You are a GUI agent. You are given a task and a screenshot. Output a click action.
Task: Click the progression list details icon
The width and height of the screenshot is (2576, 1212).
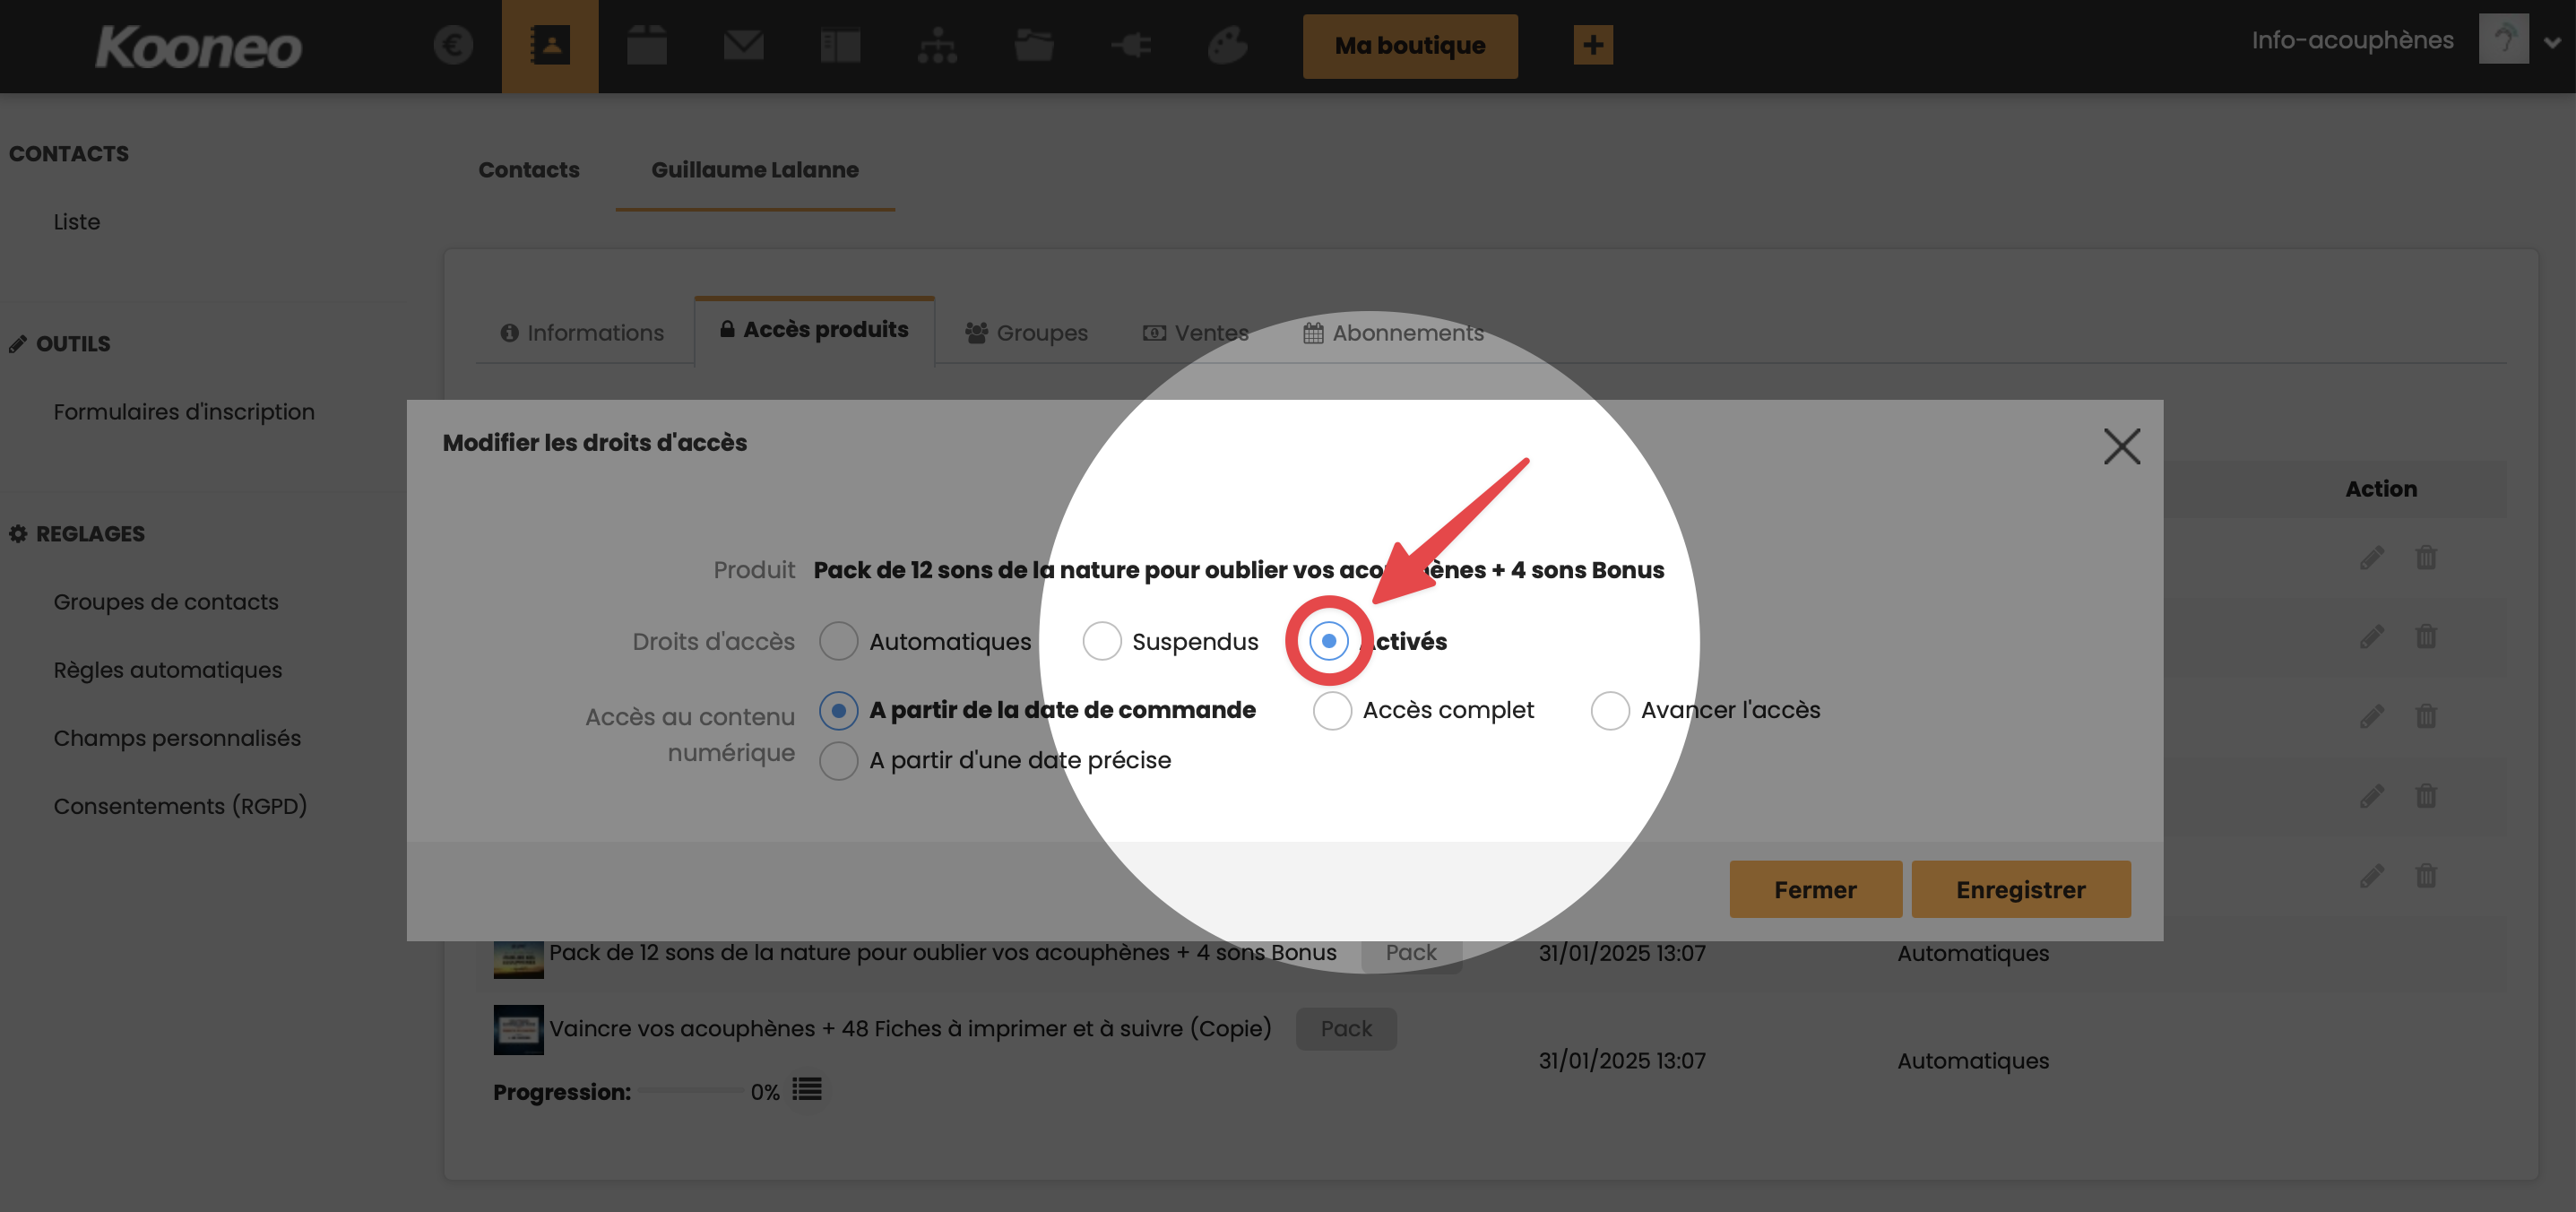(807, 1089)
